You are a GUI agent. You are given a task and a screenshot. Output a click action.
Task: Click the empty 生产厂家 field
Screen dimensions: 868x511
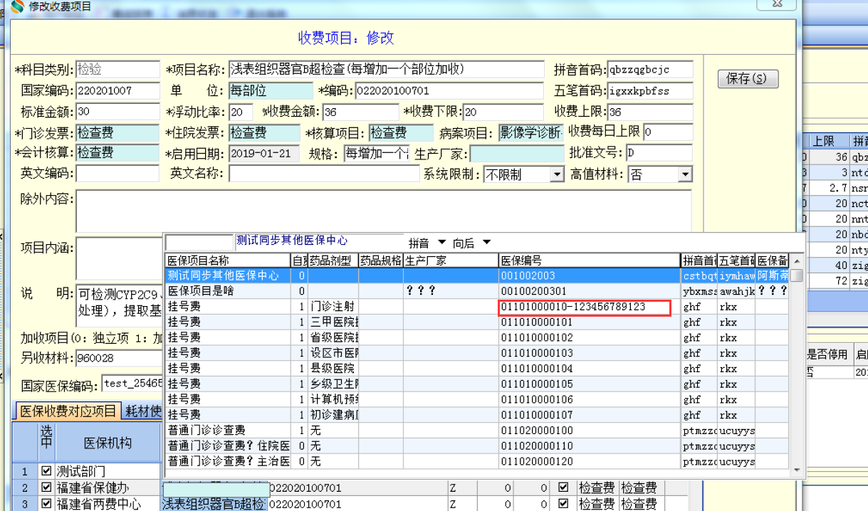pyautogui.click(x=516, y=153)
